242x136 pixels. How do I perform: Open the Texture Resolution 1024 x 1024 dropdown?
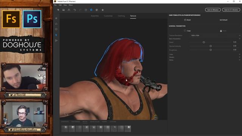coord(215,36)
